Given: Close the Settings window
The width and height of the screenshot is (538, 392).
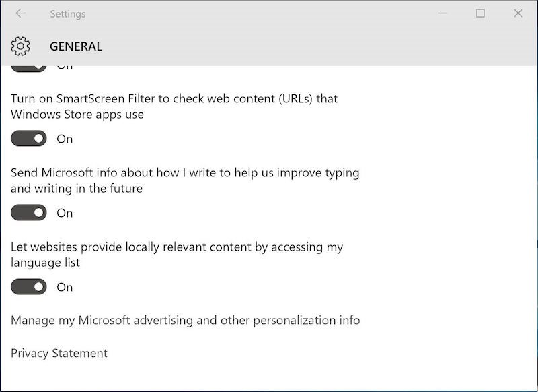Looking at the screenshot, I should point(518,13).
